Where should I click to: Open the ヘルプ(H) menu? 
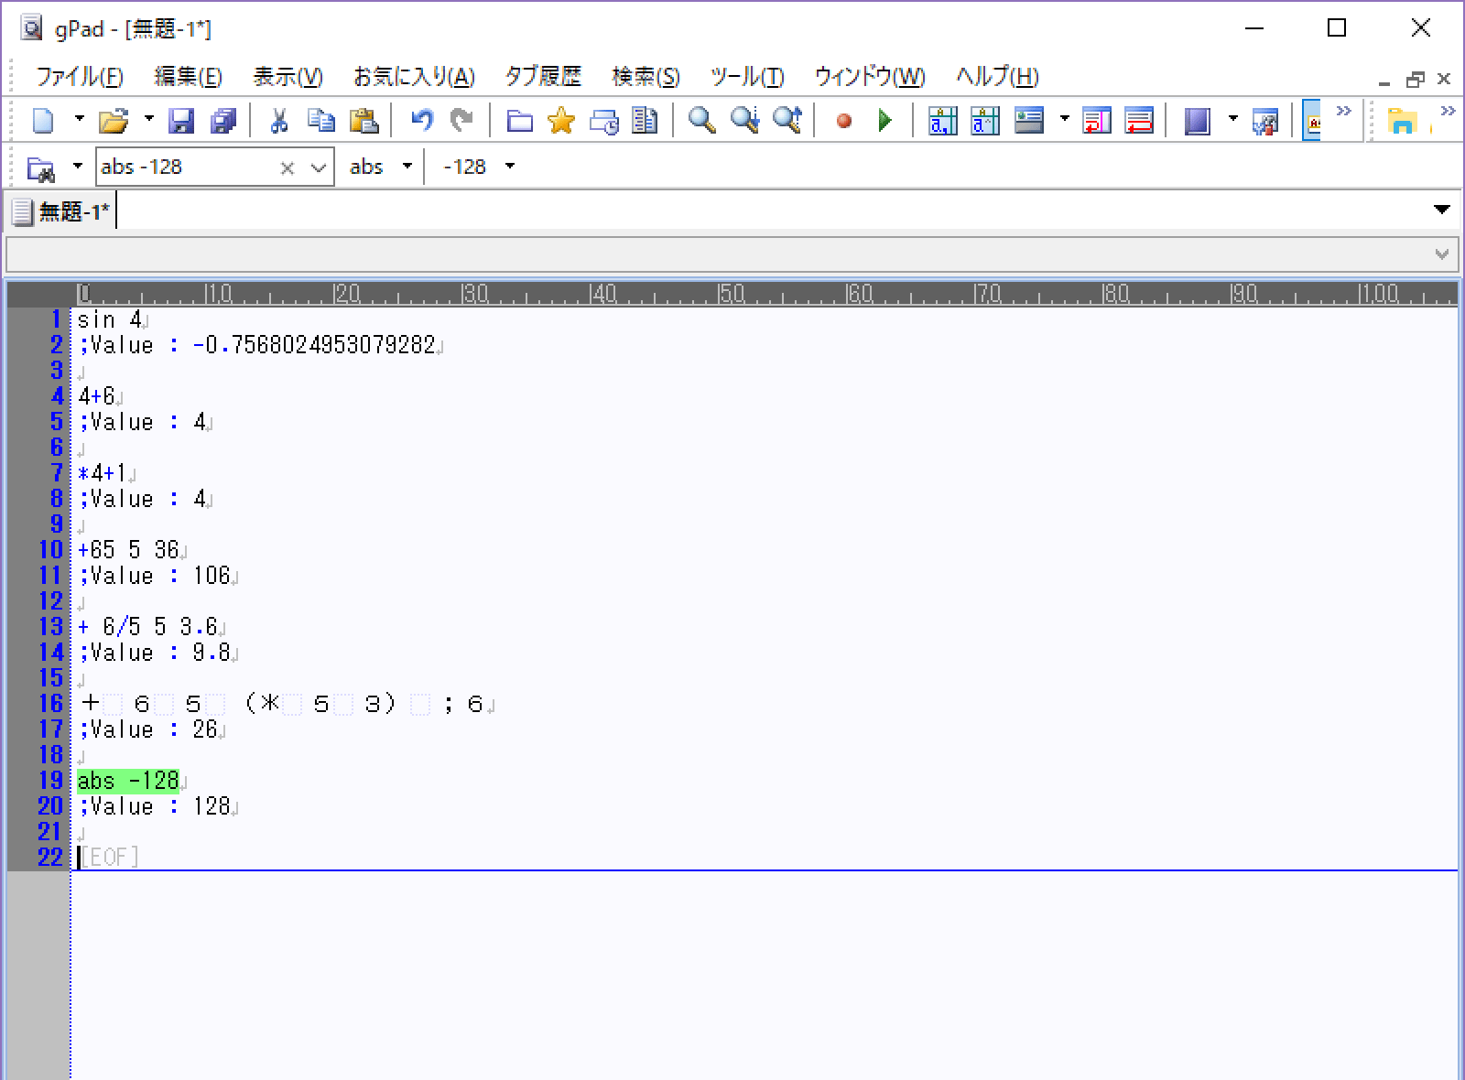click(997, 77)
